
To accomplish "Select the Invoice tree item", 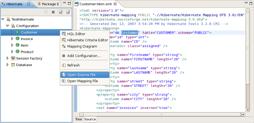I will click(27, 39).
